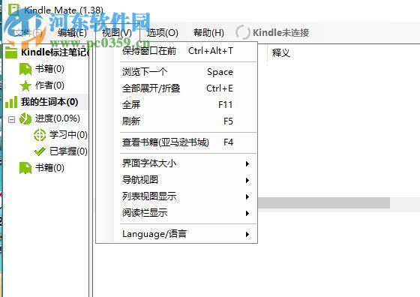Click the Kindle未连接 spinner status icon
The height and width of the screenshot is (297, 420).
point(243,32)
